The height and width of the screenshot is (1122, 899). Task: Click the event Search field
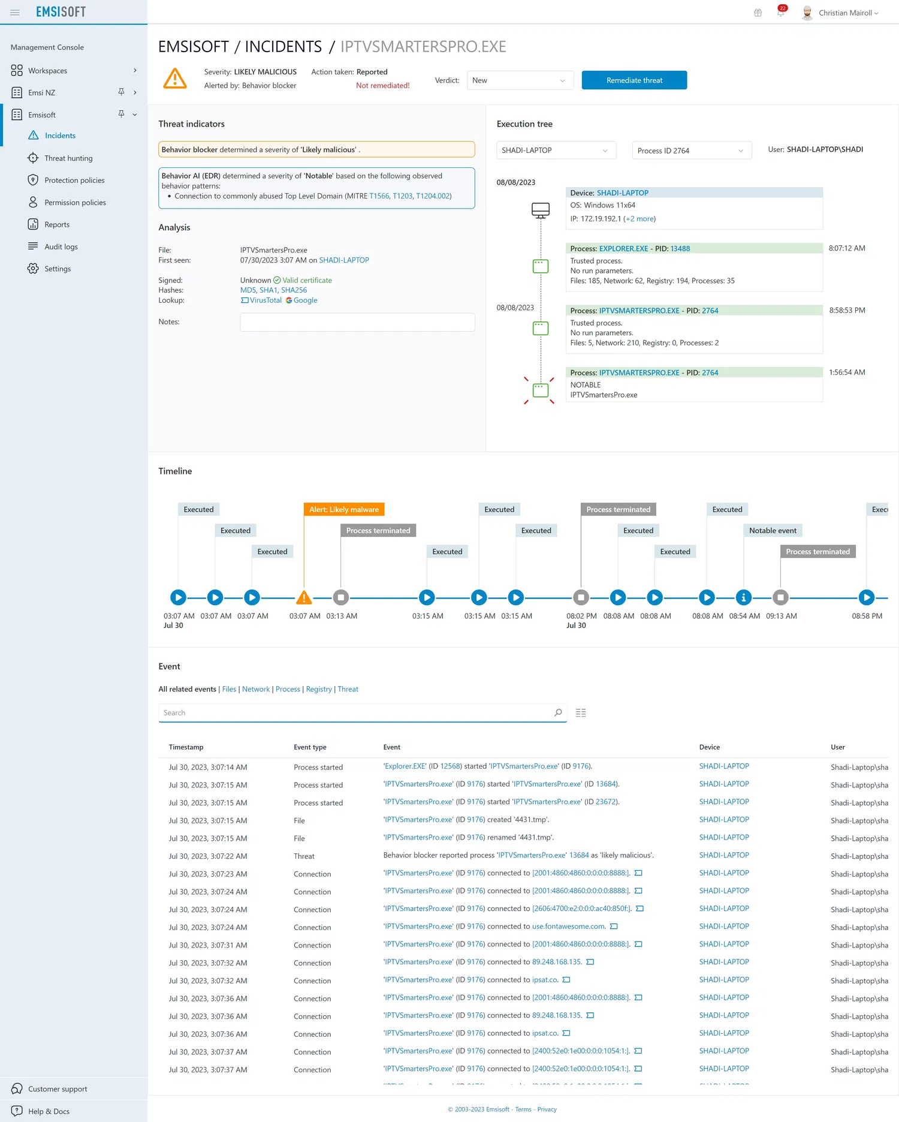pyautogui.click(x=363, y=713)
